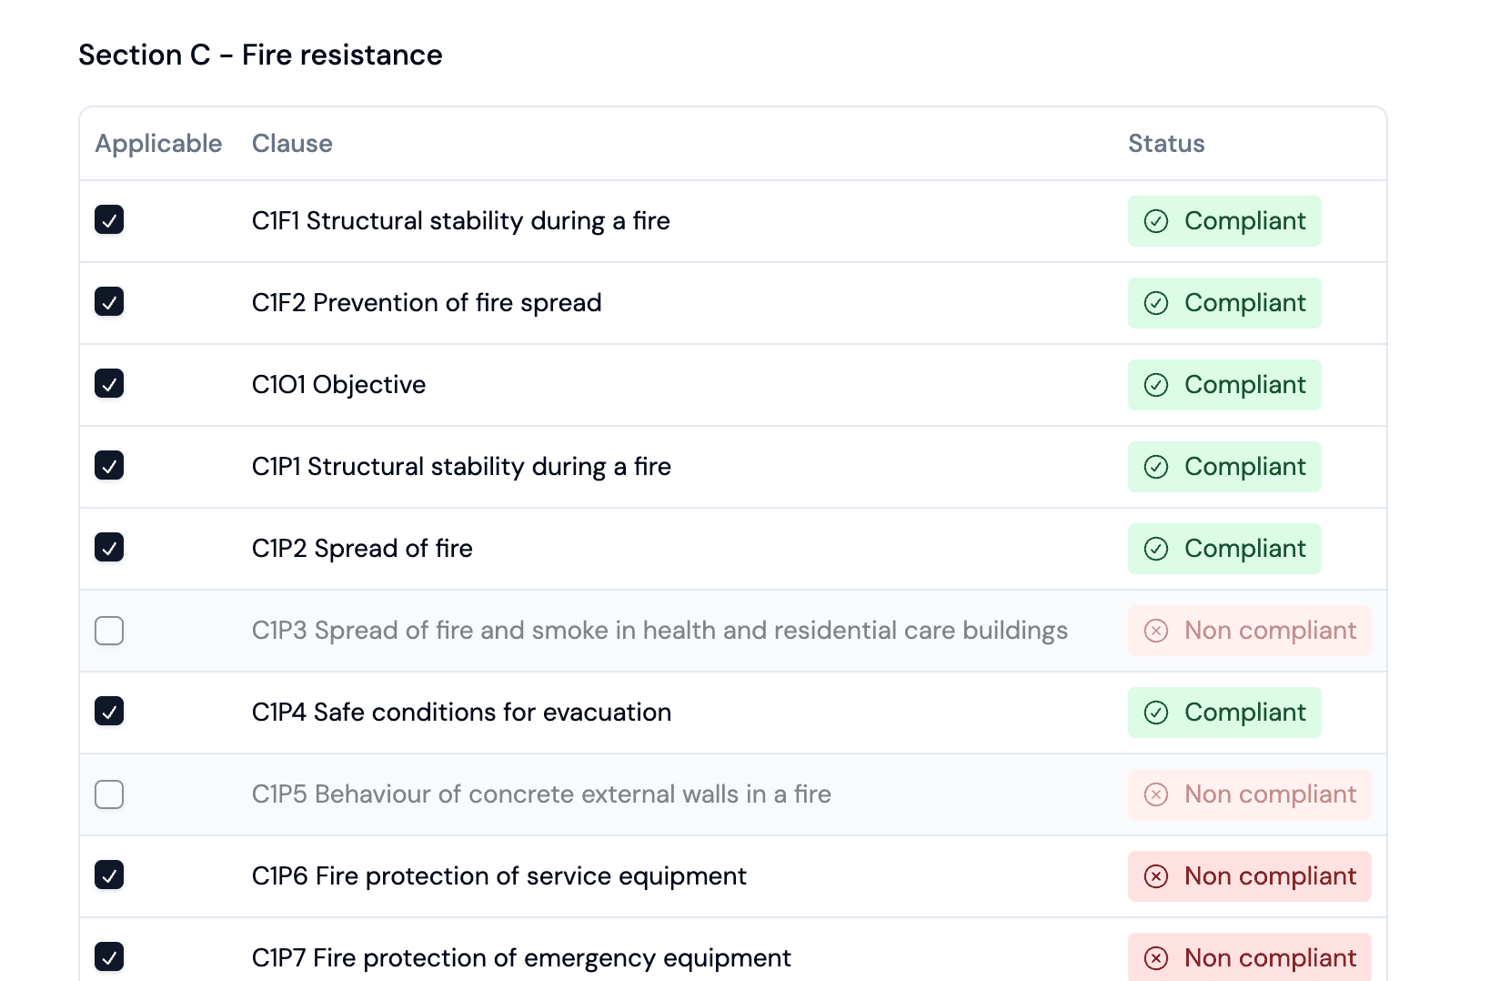This screenshot has height=981, width=1500.
Task: Click the Clause column header
Action: pyautogui.click(x=292, y=143)
